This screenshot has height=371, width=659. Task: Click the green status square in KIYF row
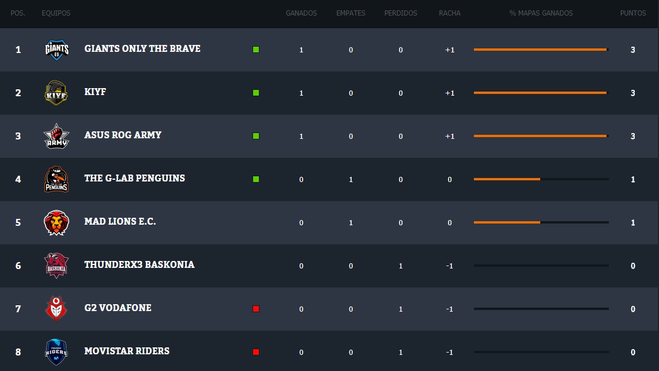point(256,93)
